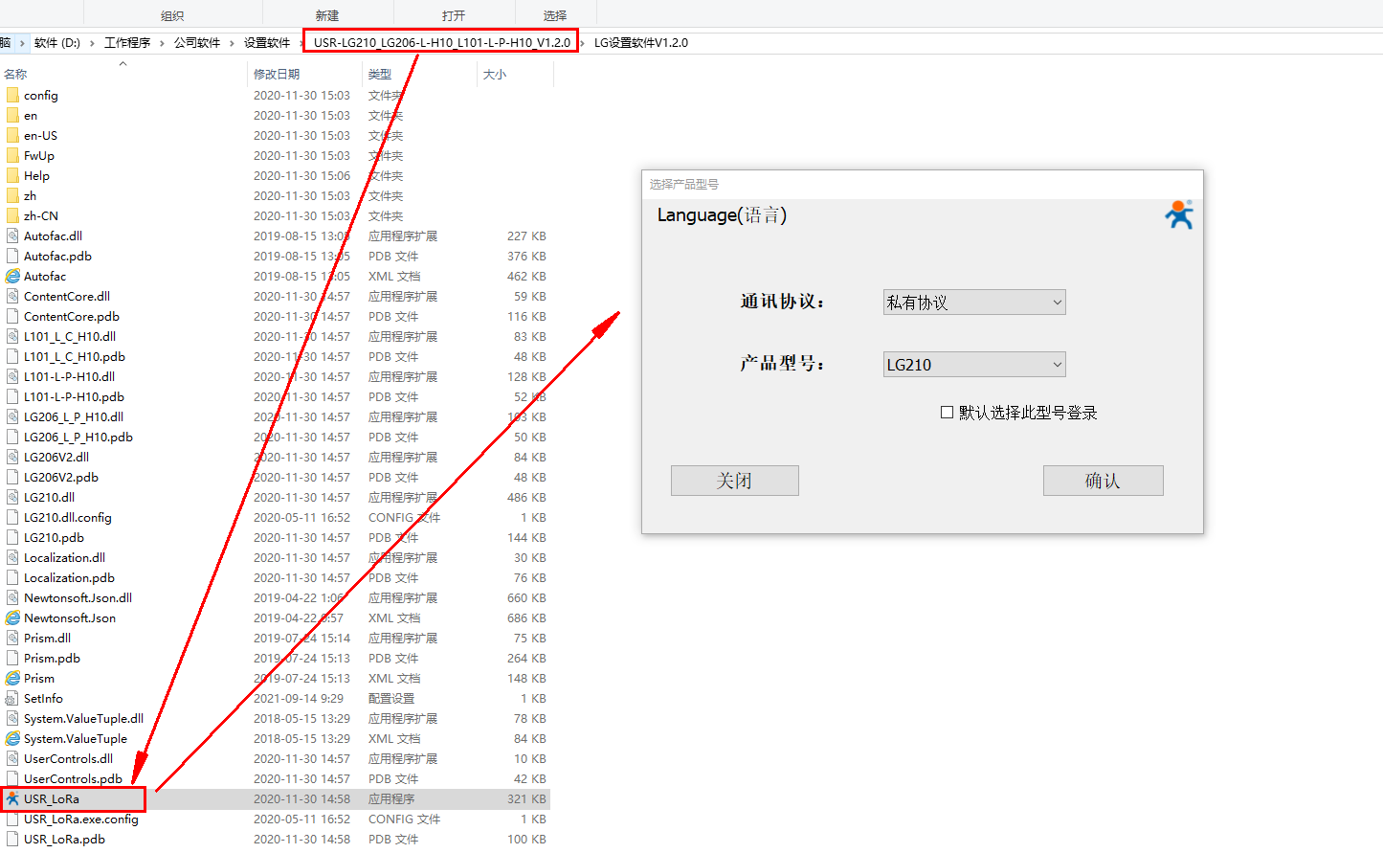This screenshot has width=1383, height=853.
Task: Select the config folder icon
Action: 12,95
